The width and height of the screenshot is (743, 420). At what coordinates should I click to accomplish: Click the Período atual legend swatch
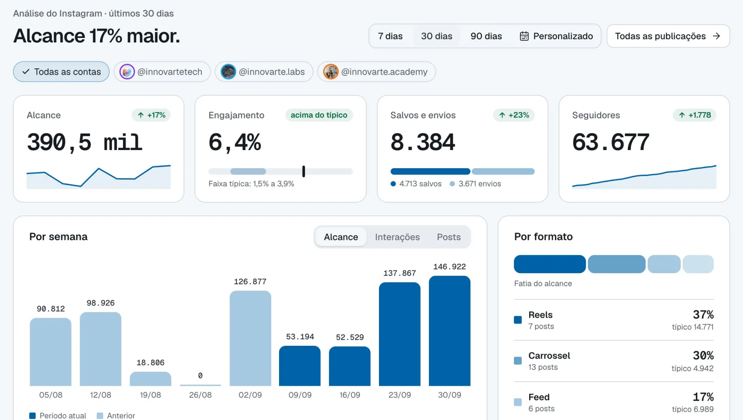click(32, 416)
